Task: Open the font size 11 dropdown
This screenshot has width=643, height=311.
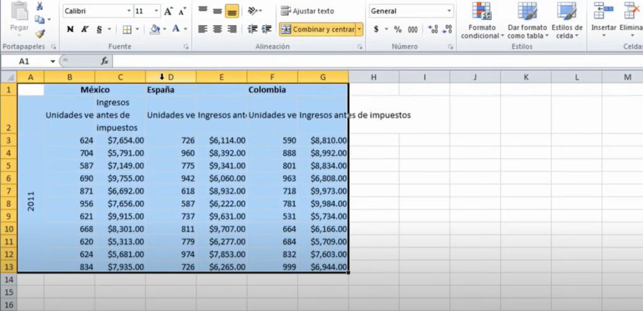Action: 156,11
